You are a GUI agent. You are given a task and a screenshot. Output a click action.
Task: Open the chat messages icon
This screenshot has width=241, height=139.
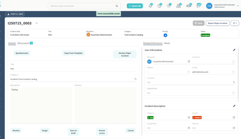pyautogui.click(x=199, y=6)
